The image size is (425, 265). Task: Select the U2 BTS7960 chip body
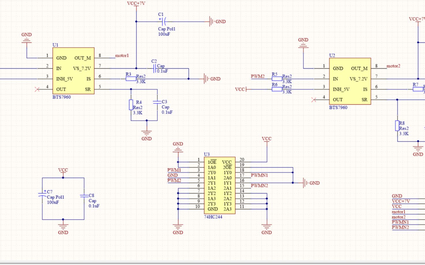[350, 81]
